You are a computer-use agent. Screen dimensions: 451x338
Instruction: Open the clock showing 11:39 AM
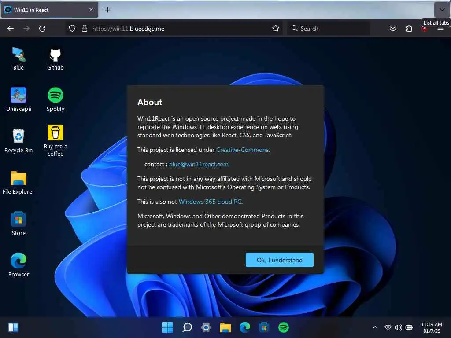[432, 327]
